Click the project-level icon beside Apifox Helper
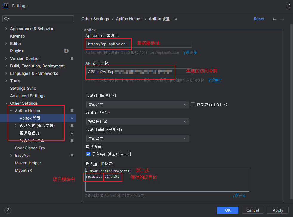The width and height of the screenshot is (293, 217). click(72, 111)
